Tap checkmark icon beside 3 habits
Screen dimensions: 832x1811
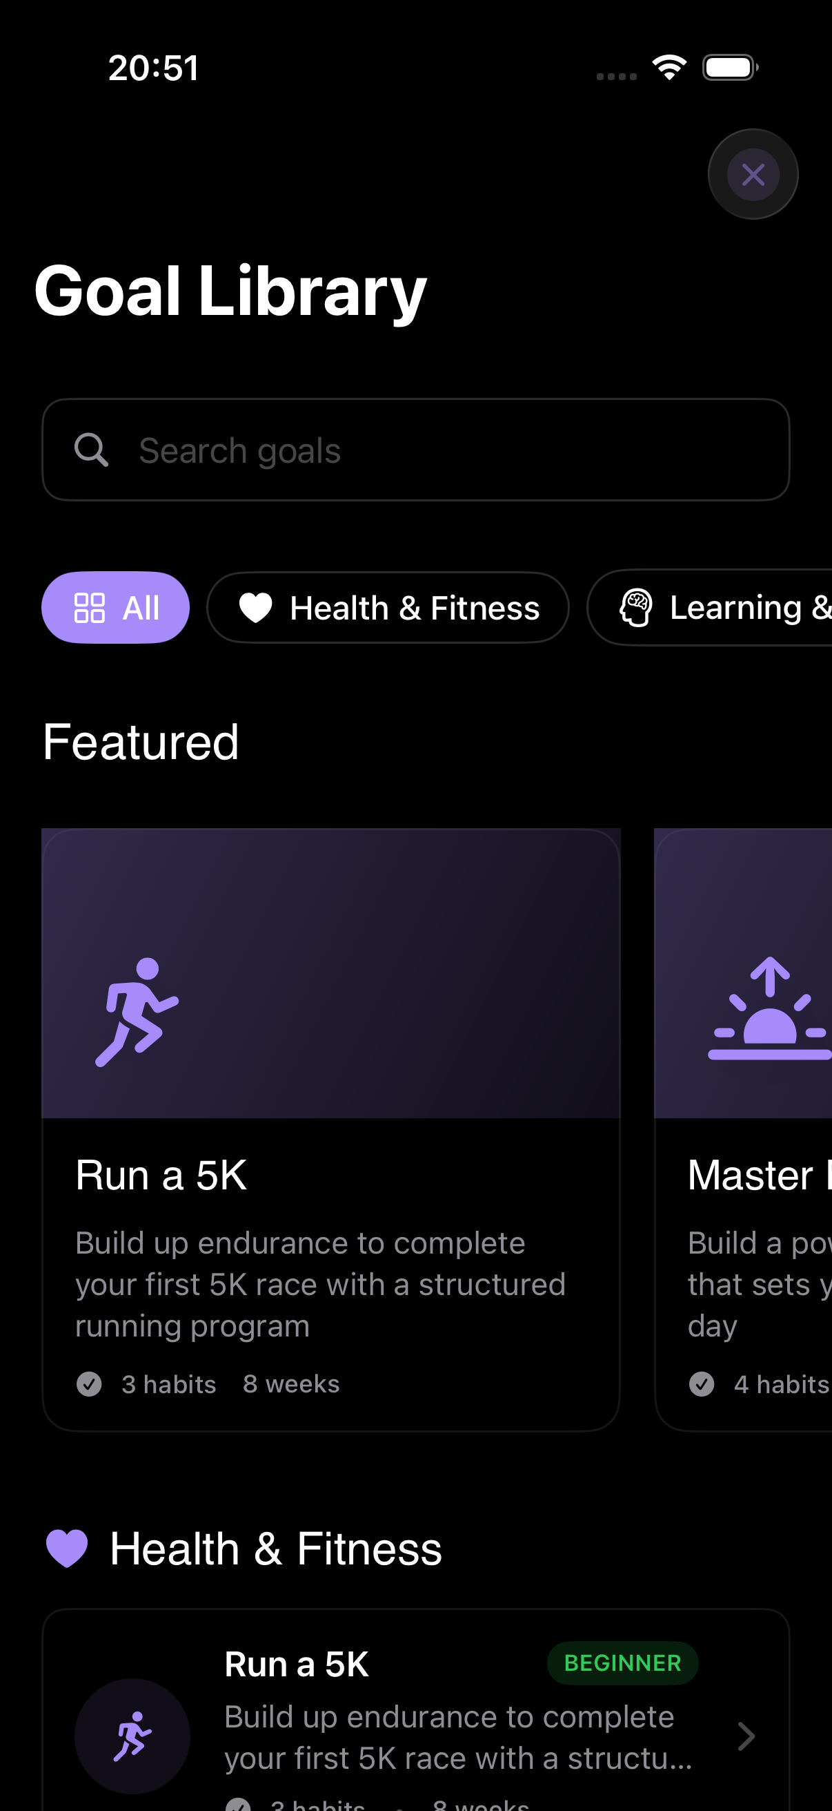[x=89, y=1383]
